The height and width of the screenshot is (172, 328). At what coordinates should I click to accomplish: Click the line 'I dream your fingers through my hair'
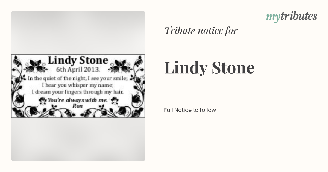[x=78, y=92]
